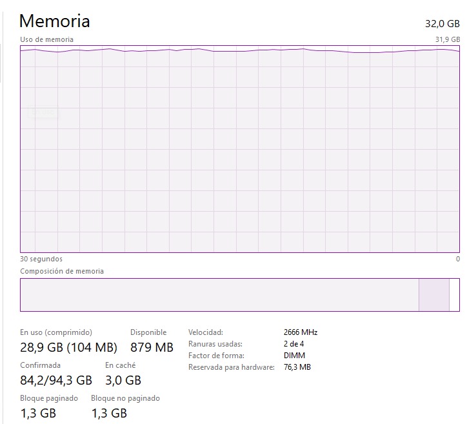Click the Uso de memoria label
This screenshot has width=467, height=424.
(46, 39)
